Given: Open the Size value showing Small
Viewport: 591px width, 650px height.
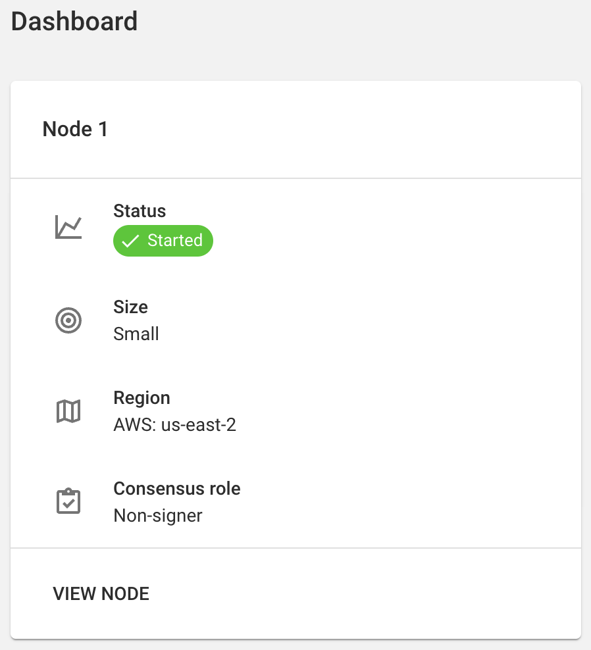Looking at the screenshot, I should point(136,334).
